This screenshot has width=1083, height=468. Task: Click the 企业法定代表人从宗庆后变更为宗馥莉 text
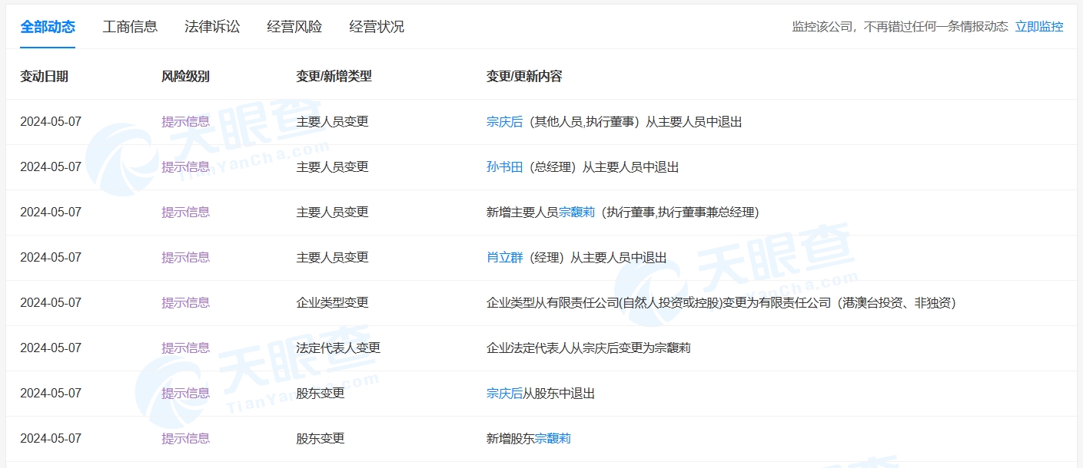coord(588,348)
